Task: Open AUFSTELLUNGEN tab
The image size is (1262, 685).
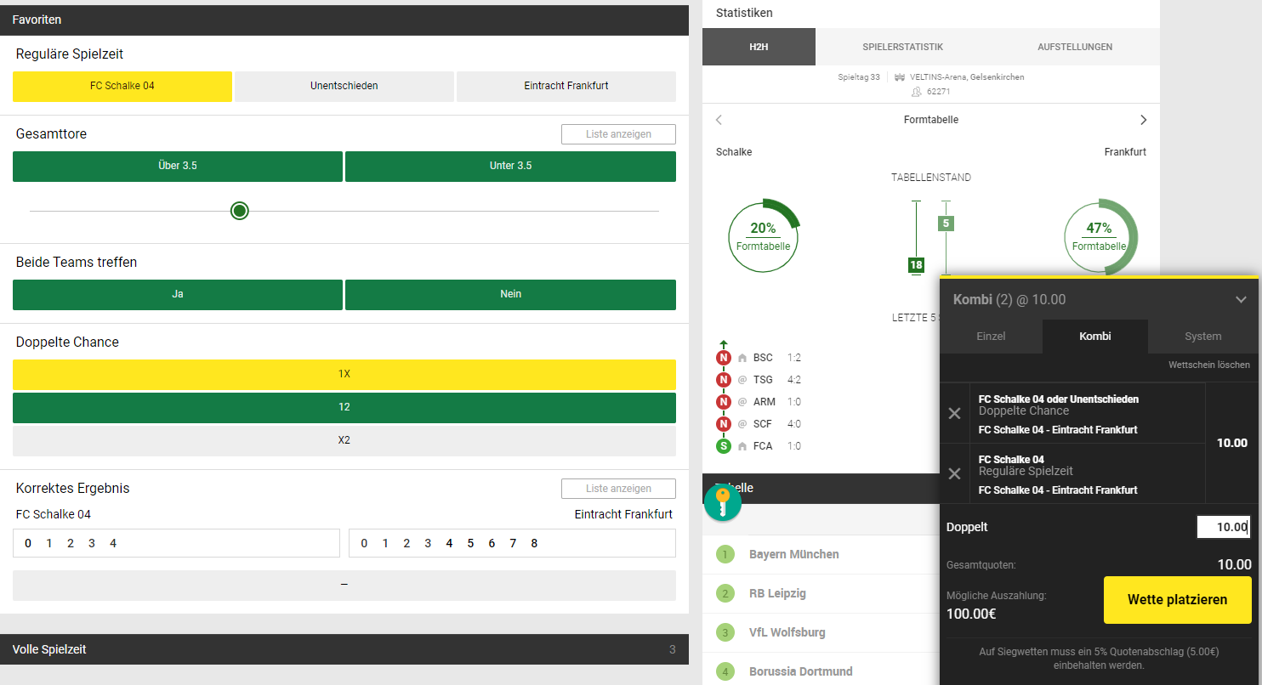Action: point(1075,47)
